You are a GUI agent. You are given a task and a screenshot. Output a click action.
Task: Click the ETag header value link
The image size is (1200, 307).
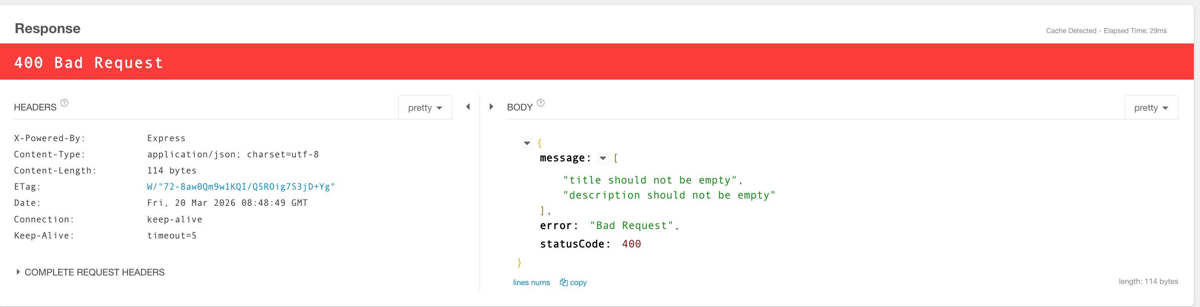(x=241, y=187)
